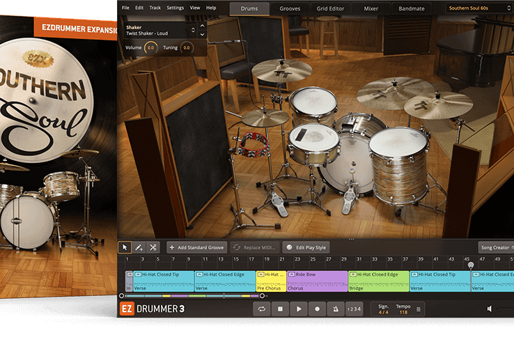Click the playhead marker near bar 45
Image resolution: width=514 pixels, height=340 pixels.
pos(471,265)
